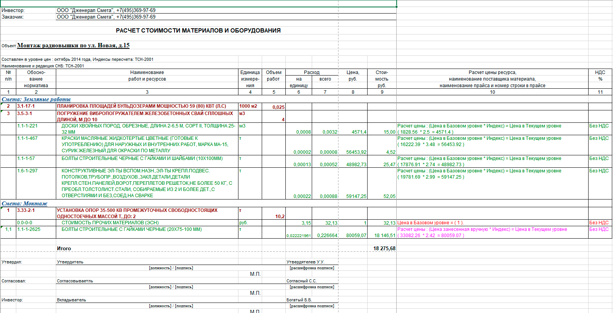Click the price value '48982,73'
Image resolution: width=613 pixels, height=313 pixels.
(x=356, y=165)
